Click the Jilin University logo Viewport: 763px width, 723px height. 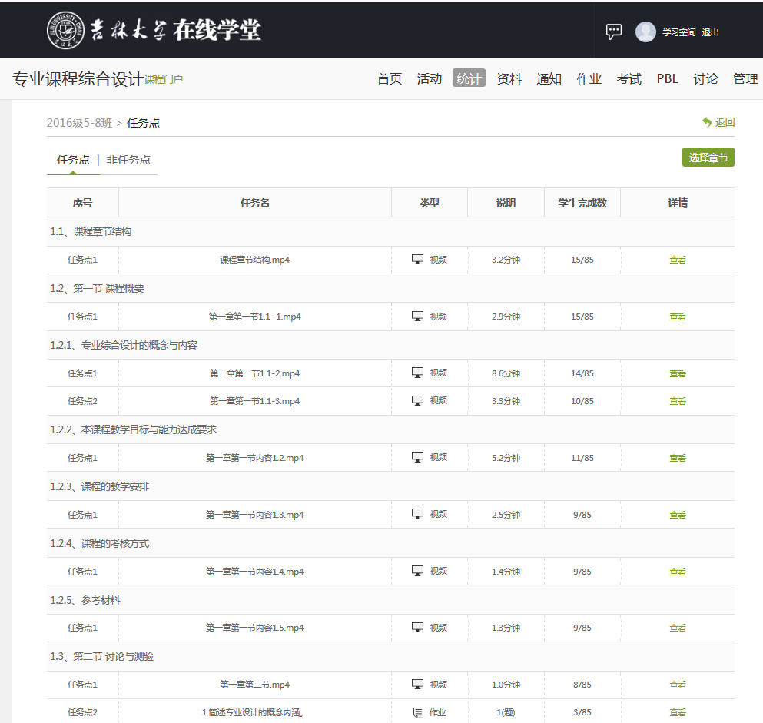(67, 30)
